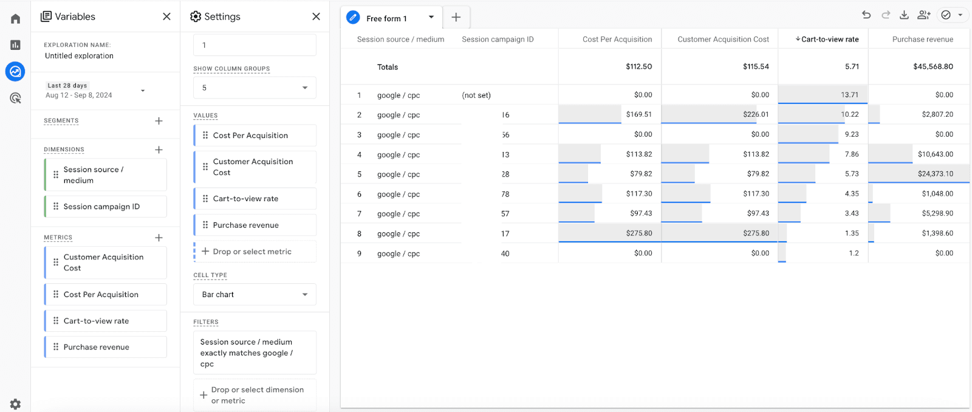Open Admin settings gear icon

click(15, 403)
